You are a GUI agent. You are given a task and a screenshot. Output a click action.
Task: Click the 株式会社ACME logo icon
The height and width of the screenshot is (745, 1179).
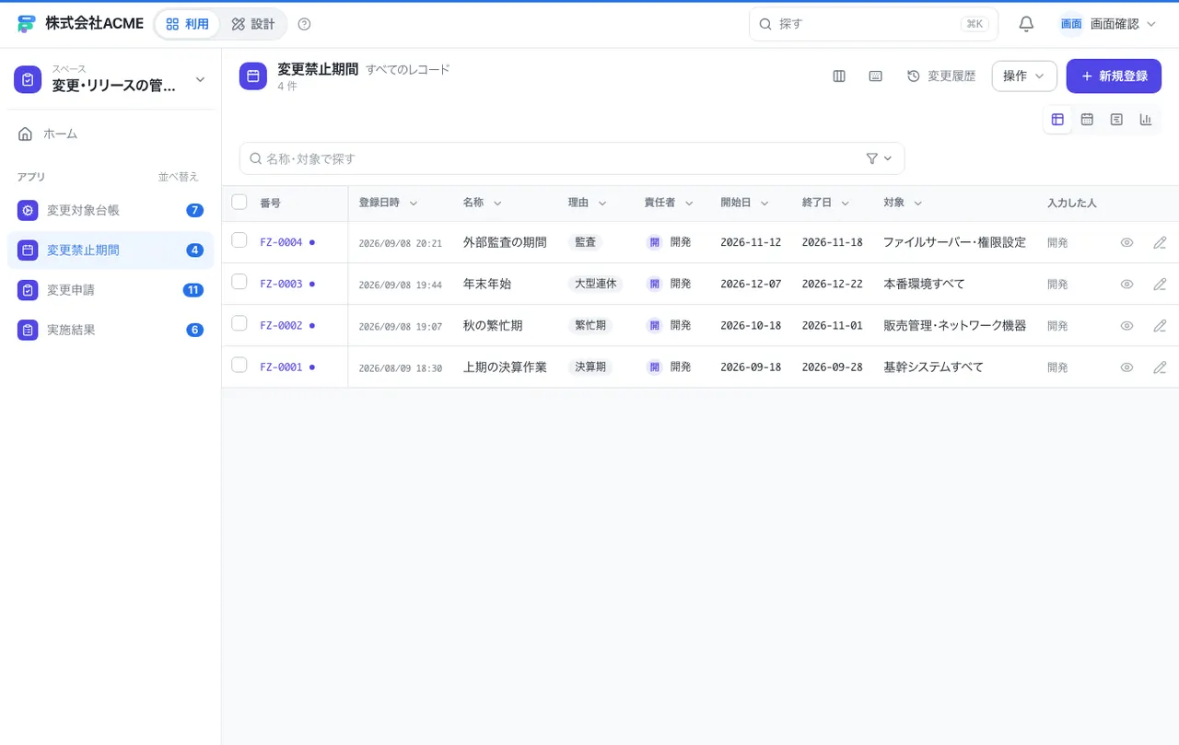coord(26,24)
